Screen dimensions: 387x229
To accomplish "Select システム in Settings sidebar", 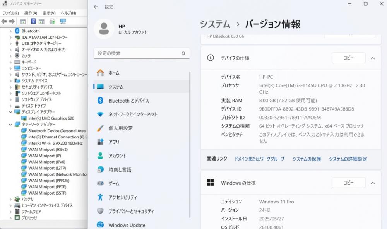I will click(x=141, y=87).
